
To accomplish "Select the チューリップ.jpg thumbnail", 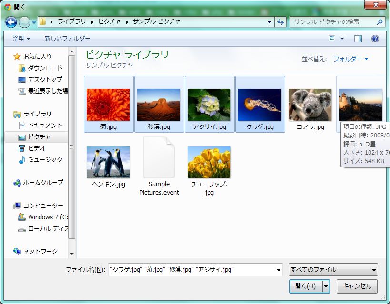I will pyautogui.click(x=209, y=162).
